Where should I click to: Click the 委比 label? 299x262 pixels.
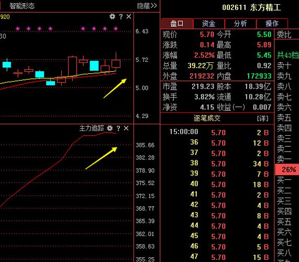click(x=284, y=35)
